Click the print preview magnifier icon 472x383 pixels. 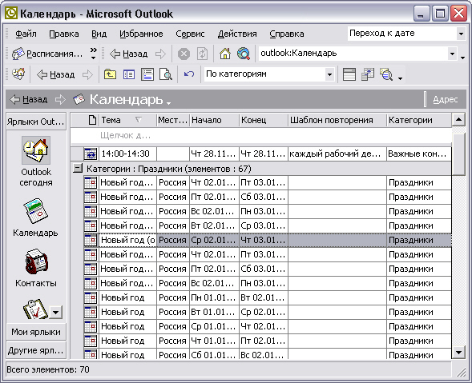(x=166, y=74)
